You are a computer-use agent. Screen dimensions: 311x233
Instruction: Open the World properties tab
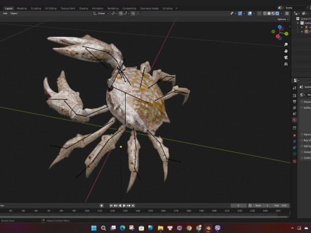coord(295,120)
